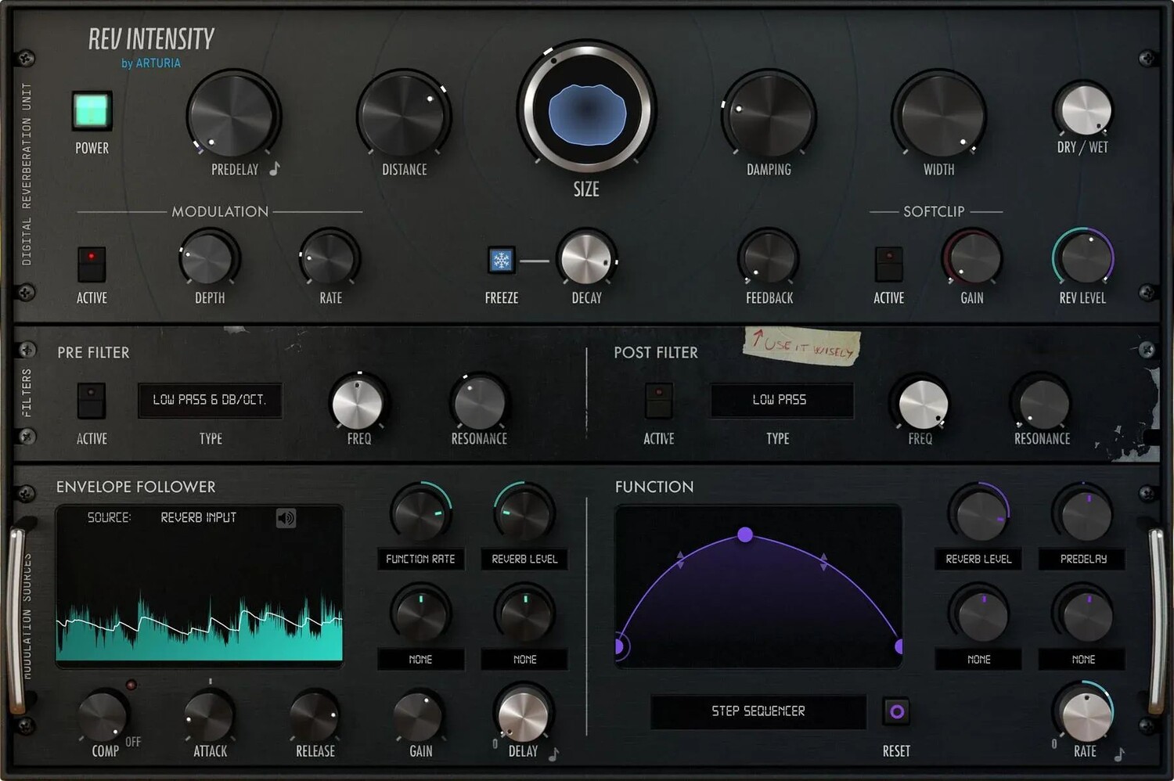Enable the Softclip Active switch
The image size is (1174, 781).
pos(888,264)
